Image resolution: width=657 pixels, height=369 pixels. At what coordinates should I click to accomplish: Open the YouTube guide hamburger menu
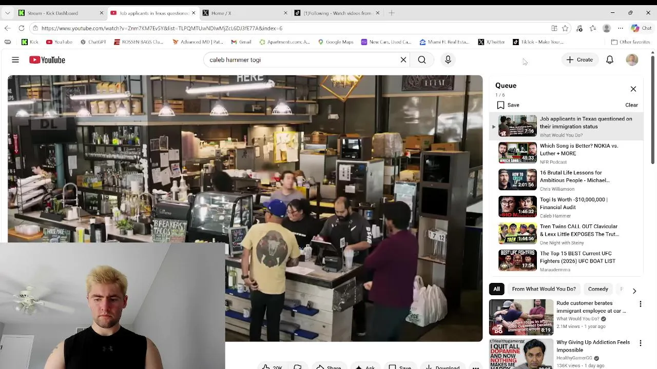[x=15, y=60]
